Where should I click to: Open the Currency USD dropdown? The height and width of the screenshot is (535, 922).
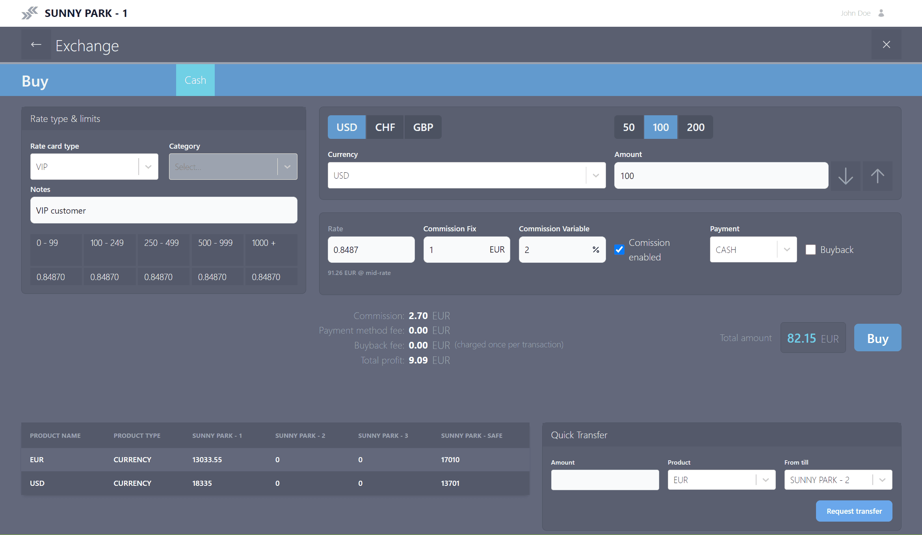coord(467,175)
